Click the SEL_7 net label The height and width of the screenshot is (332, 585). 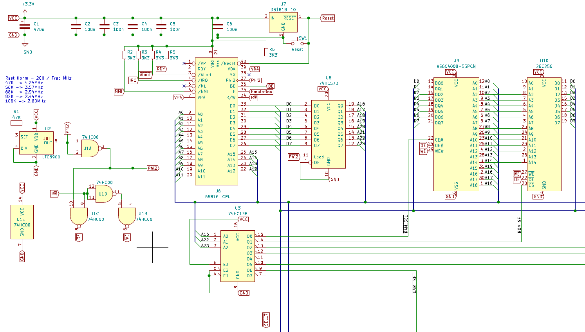pos(266,319)
